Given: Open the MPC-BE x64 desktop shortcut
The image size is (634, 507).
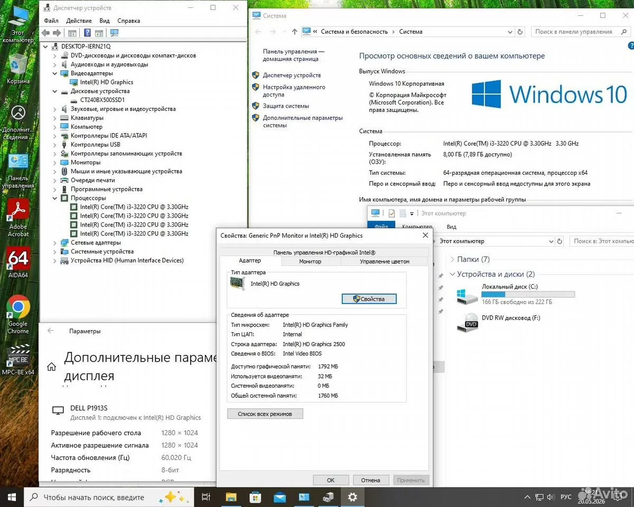Looking at the screenshot, I should pyautogui.click(x=18, y=359).
